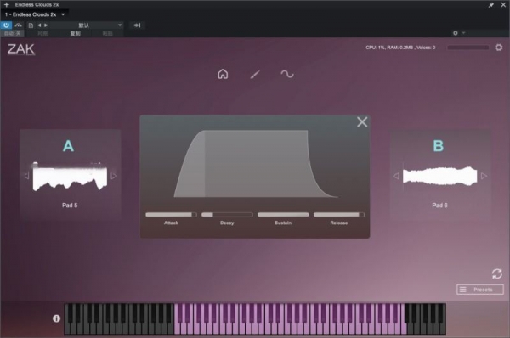Screen dimensions: 510x338
Task: Adjust the Release slider
Action: tap(339, 215)
